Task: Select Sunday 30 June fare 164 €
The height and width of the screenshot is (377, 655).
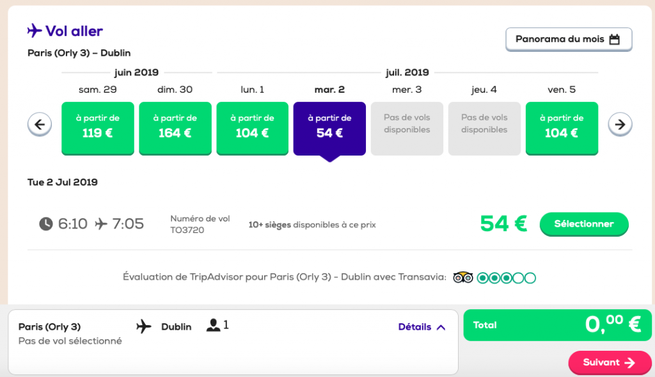Action: click(x=175, y=128)
